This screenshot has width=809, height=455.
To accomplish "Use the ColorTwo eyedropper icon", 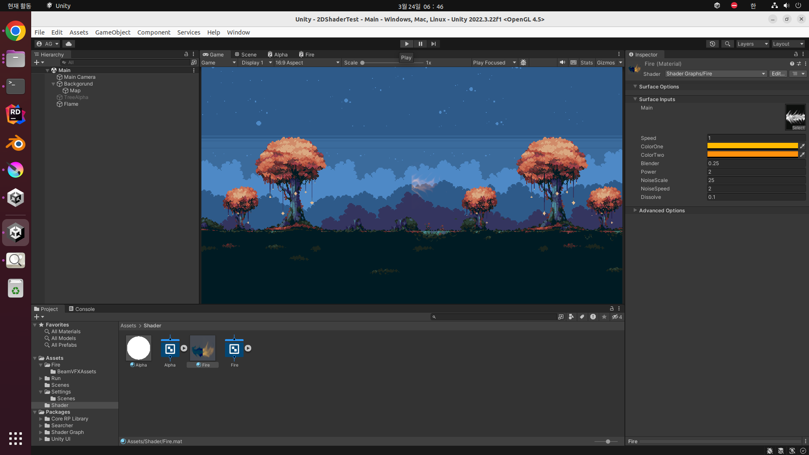I will pos(802,155).
